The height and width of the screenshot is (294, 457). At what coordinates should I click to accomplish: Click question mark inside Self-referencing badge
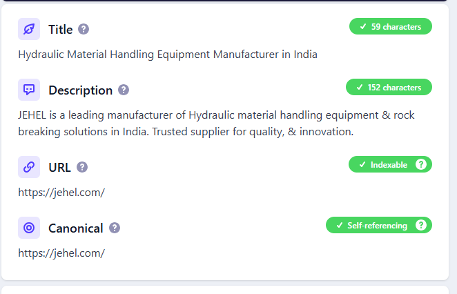421,225
